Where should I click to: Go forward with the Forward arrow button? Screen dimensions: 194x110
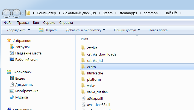point(16,13)
